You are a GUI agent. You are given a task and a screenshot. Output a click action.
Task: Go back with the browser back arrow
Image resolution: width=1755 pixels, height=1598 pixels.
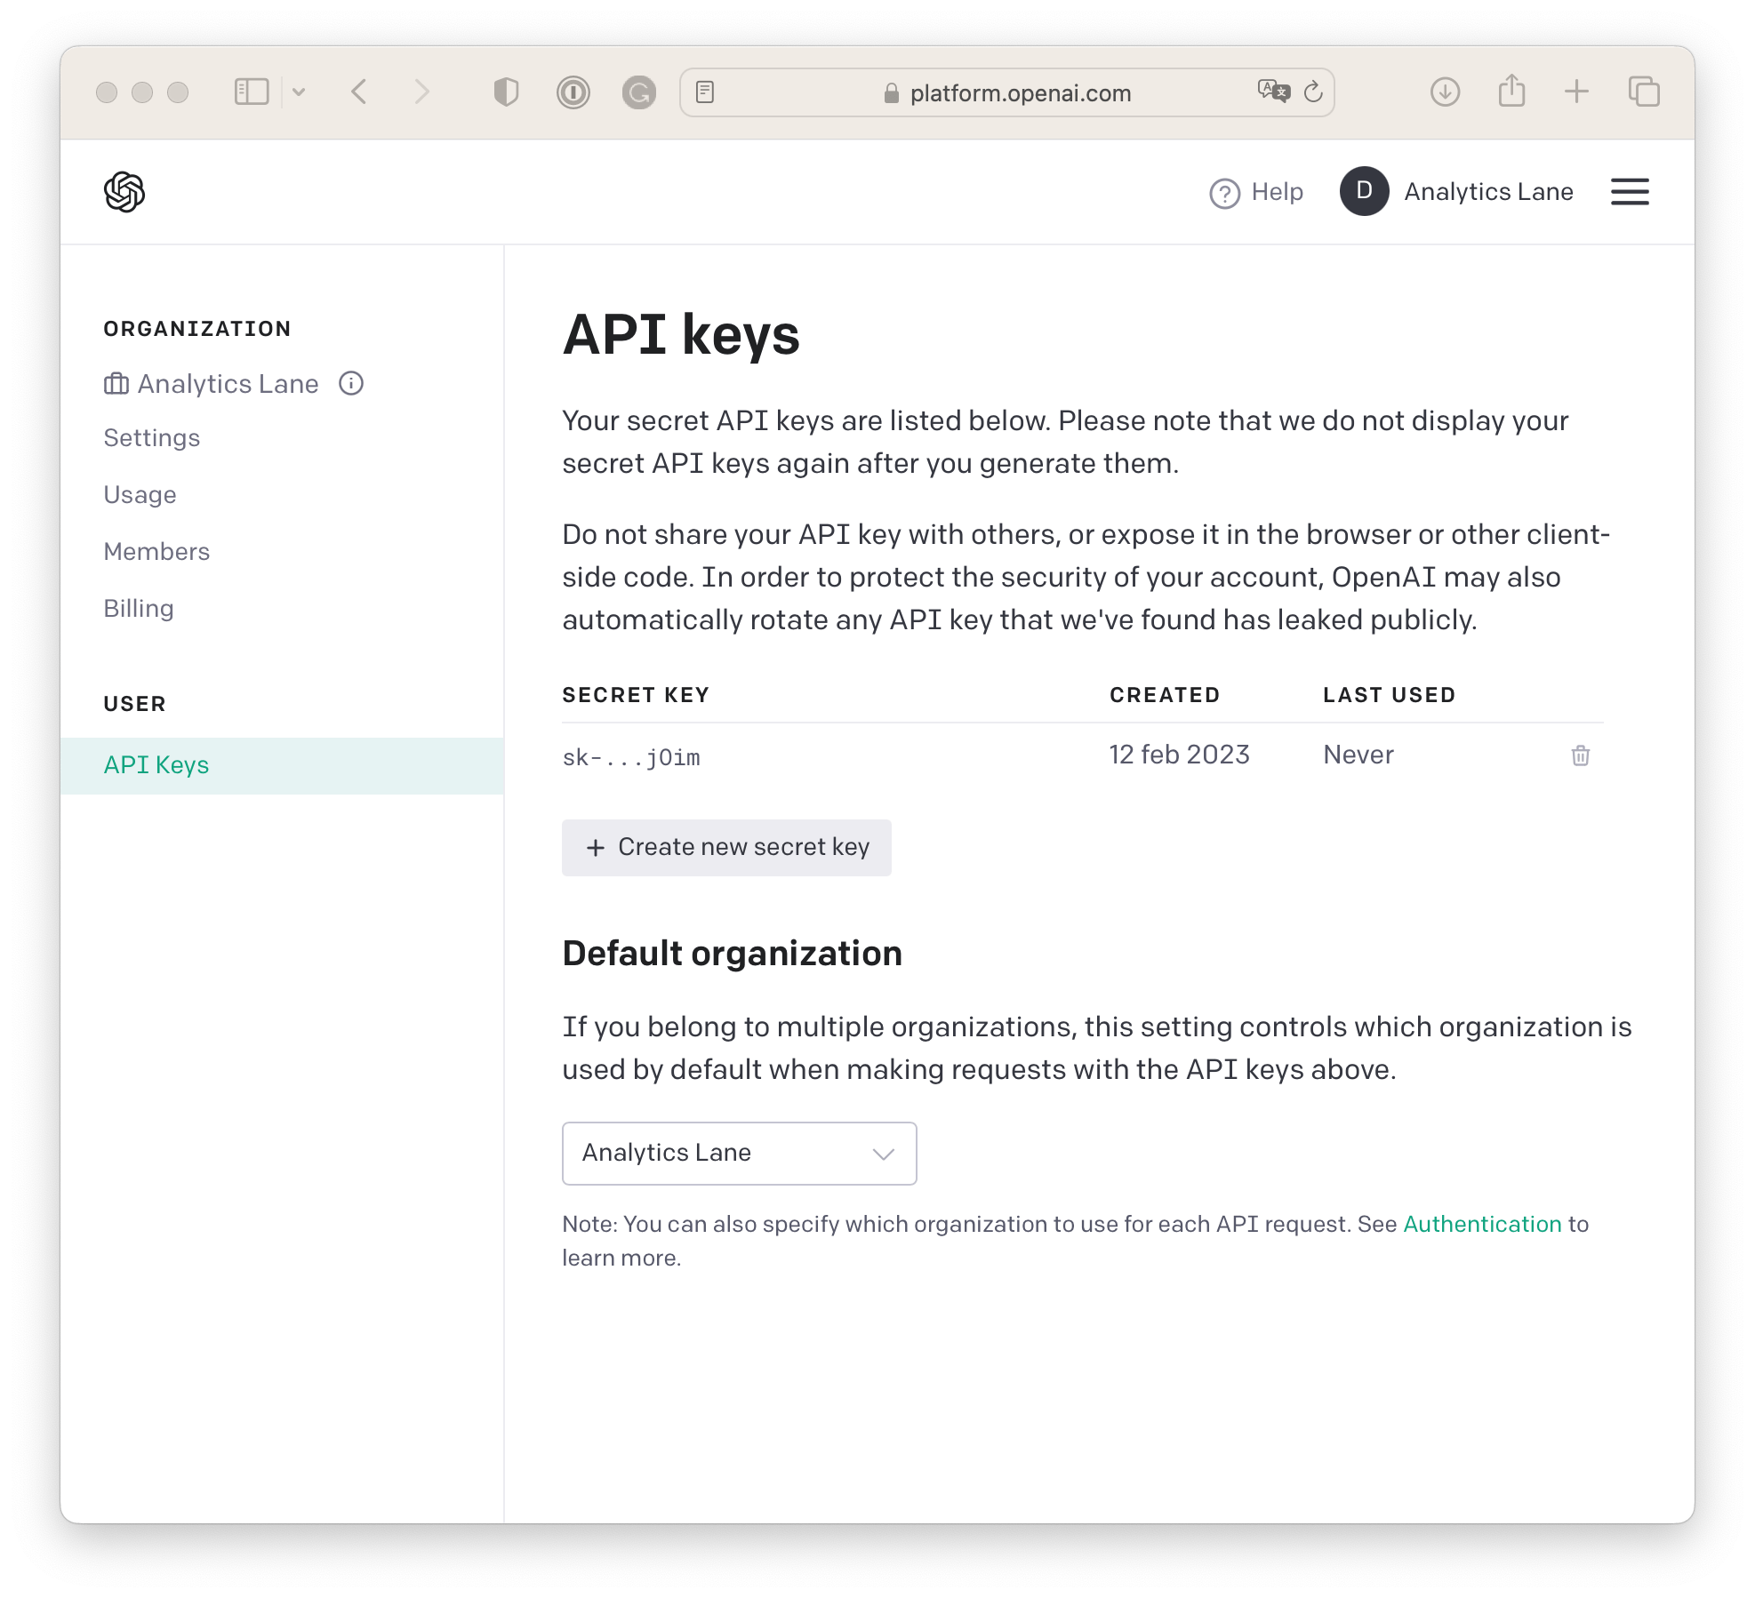point(358,92)
